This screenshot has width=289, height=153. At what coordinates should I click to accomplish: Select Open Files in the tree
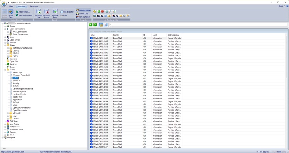pos(14,62)
